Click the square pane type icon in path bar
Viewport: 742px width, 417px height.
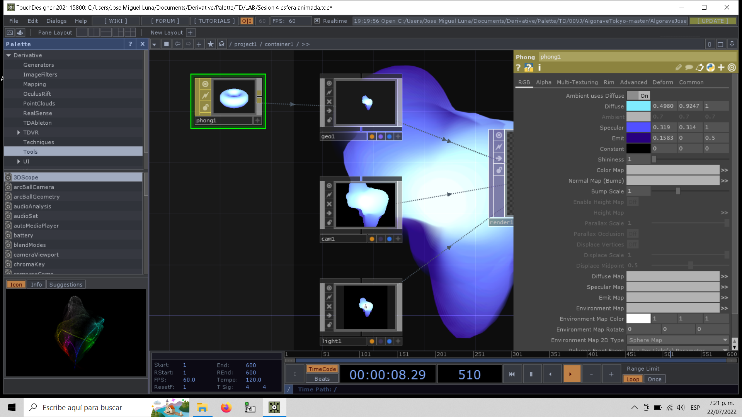[x=166, y=44]
